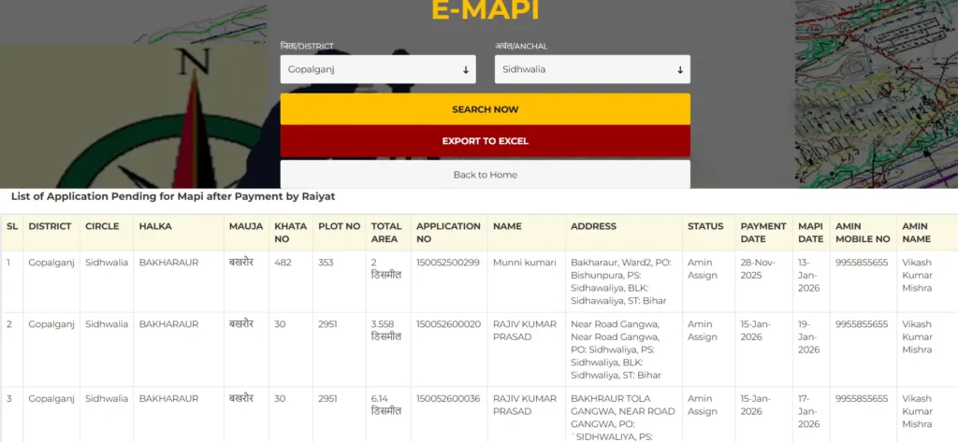Click total area 3.558 डिसमील
Image resolution: width=958 pixels, height=442 pixels.
click(386, 331)
